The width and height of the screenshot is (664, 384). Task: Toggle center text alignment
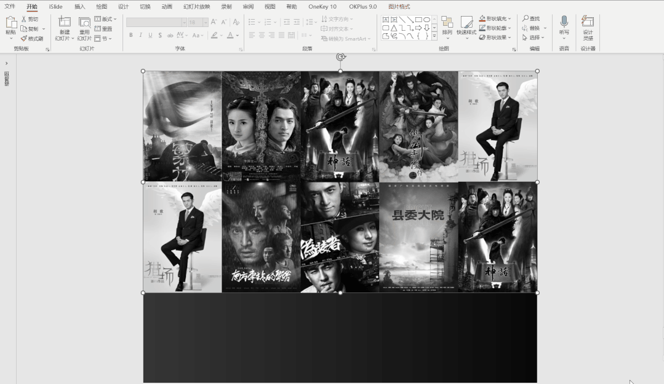262,35
